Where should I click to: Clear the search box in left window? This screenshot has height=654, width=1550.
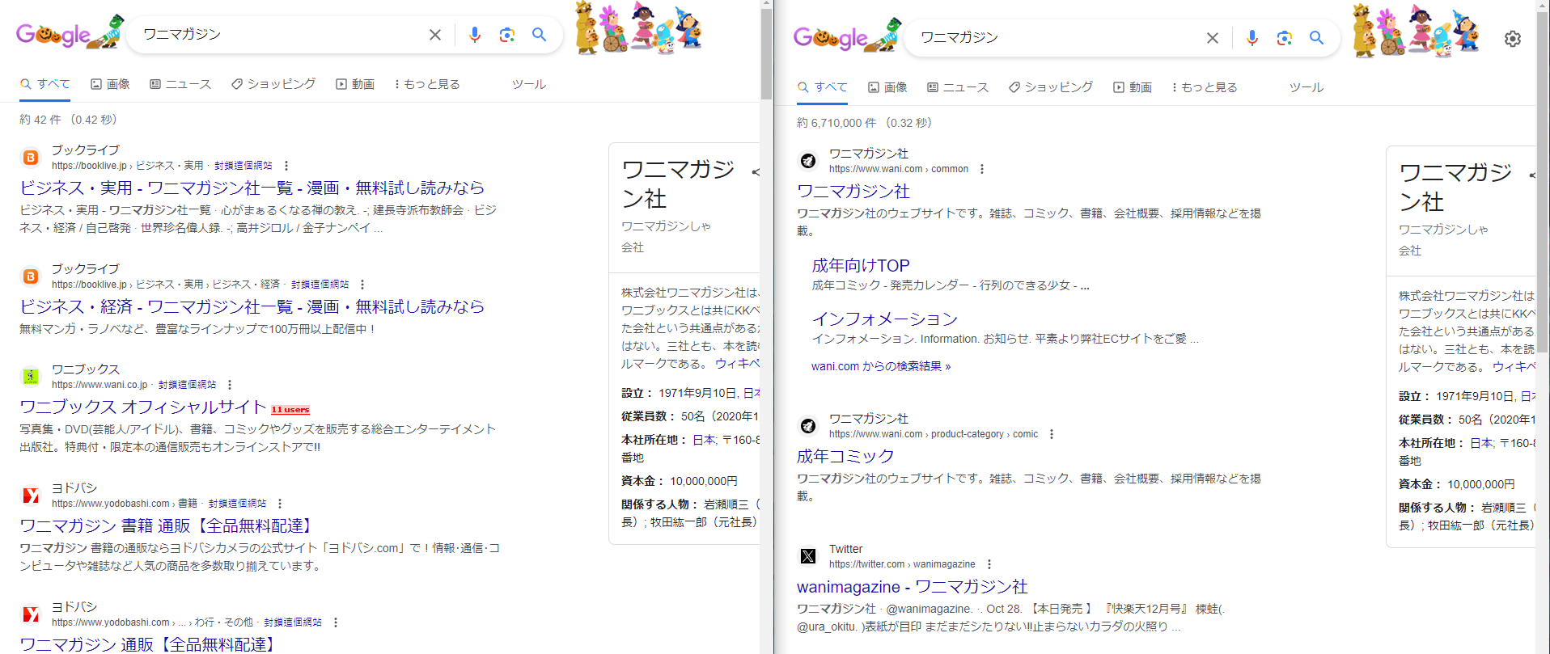point(435,35)
